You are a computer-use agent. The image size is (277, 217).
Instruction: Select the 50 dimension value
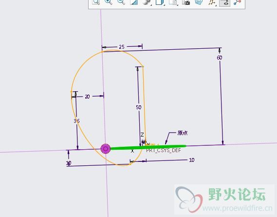point(138,107)
